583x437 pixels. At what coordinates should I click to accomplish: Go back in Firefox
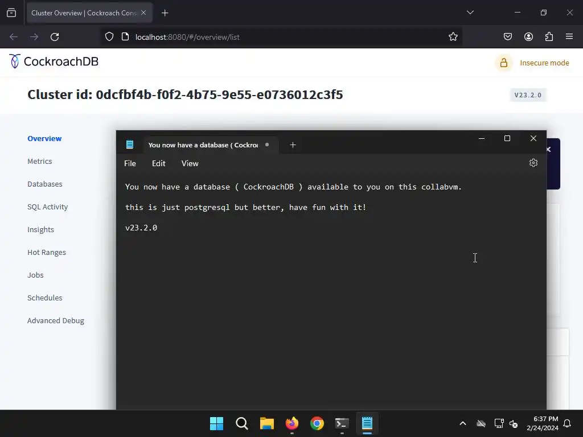coord(14,37)
